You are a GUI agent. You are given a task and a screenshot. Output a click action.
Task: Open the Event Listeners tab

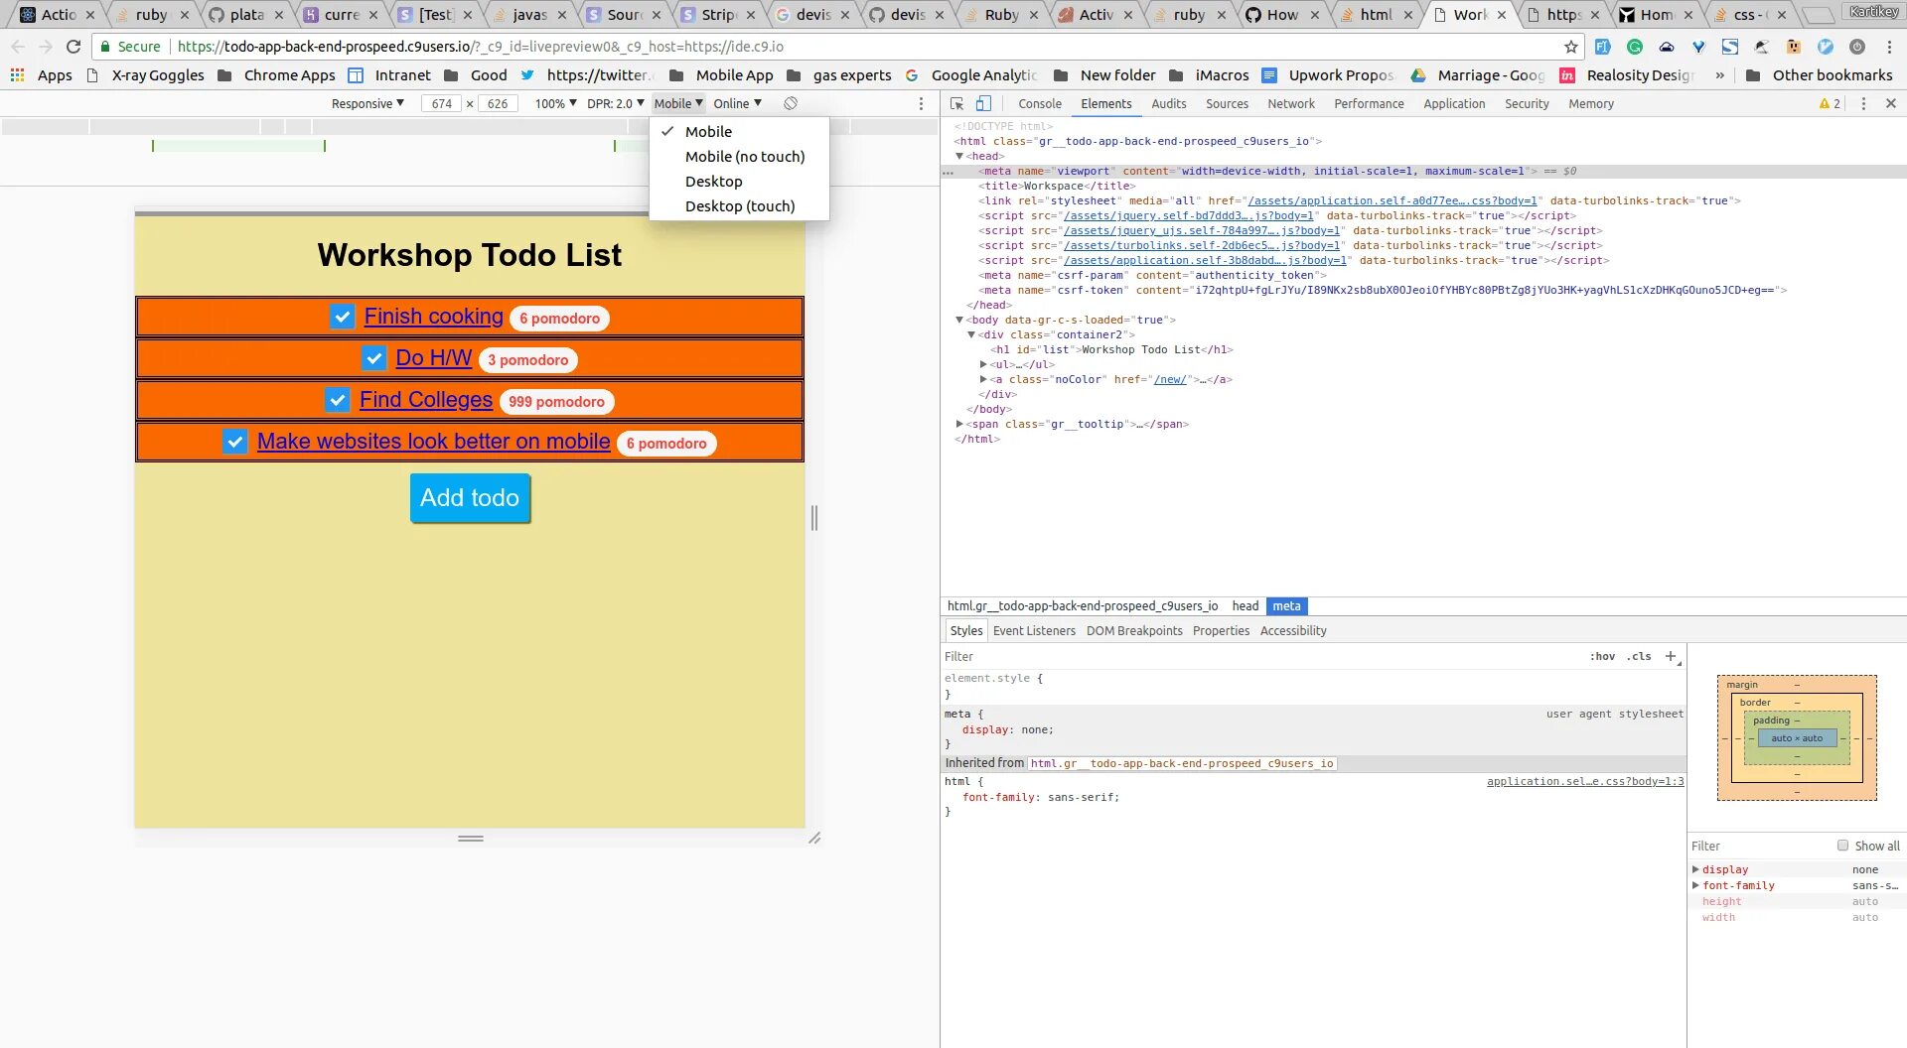pyautogui.click(x=1034, y=630)
